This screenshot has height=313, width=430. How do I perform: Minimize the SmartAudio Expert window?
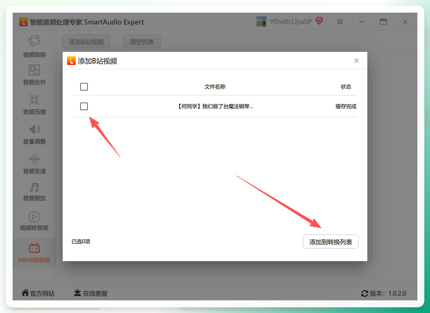click(362, 22)
